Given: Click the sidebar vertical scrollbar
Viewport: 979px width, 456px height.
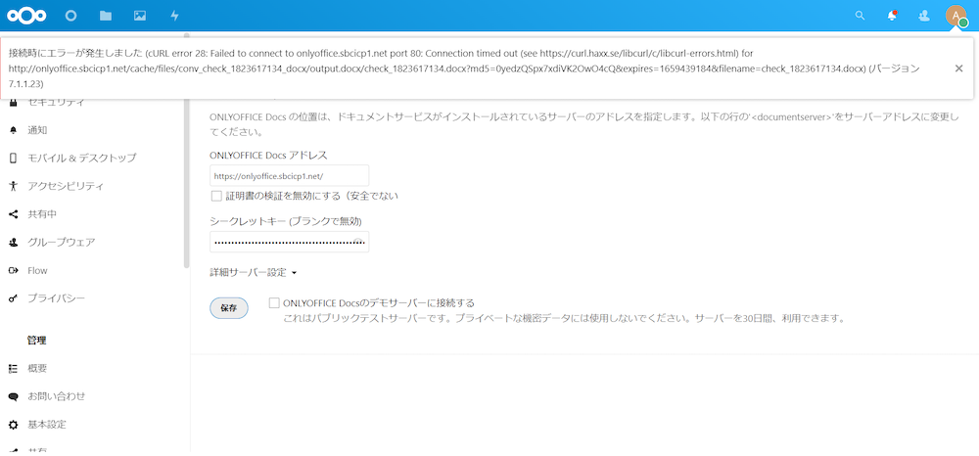Looking at the screenshot, I should pos(185,150).
